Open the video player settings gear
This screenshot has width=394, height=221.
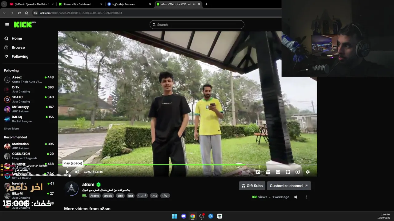pyautogui.click(x=308, y=172)
